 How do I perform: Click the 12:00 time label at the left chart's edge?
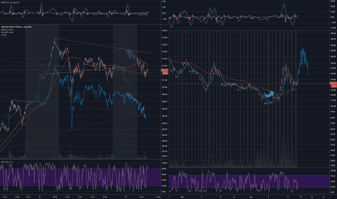158,197
